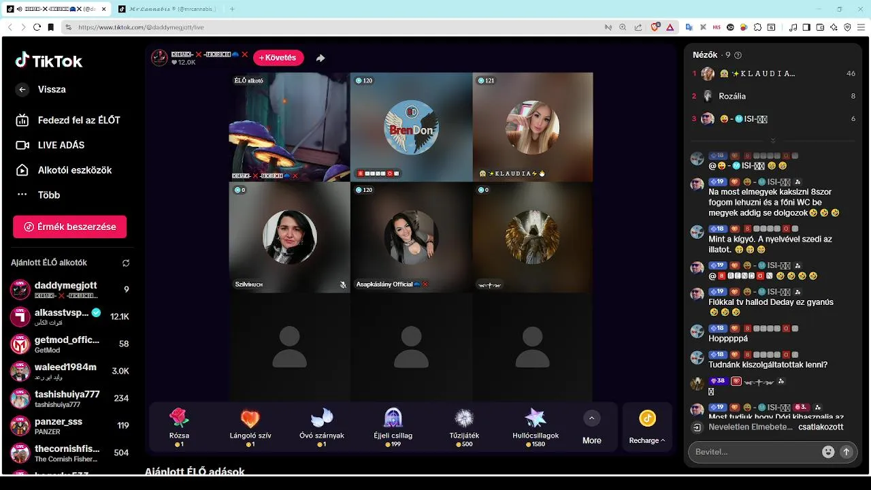Open panzer_sss live channel
871x490 pixels.
point(69,425)
